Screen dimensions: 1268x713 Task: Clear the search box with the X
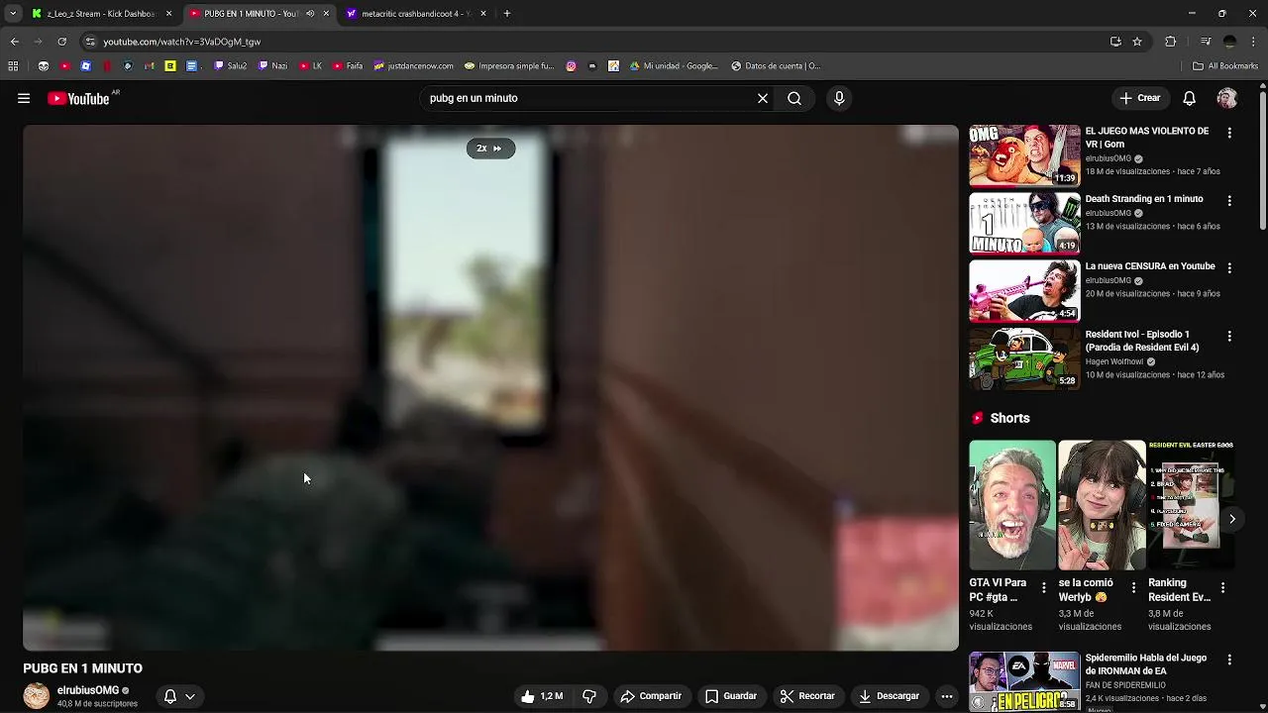point(763,98)
